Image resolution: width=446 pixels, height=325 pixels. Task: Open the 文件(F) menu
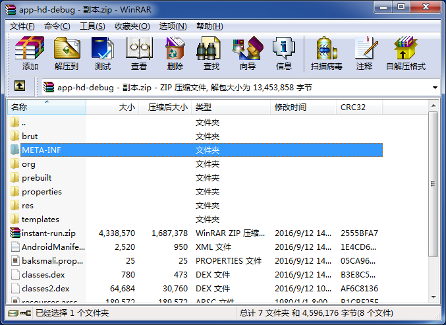(22, 26)
